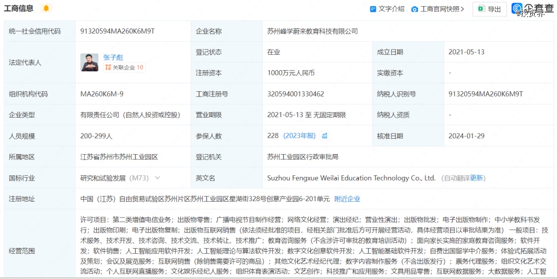Open 张子彪 profile link
This screenshot has width=557, height=279.
click(113, 57)
